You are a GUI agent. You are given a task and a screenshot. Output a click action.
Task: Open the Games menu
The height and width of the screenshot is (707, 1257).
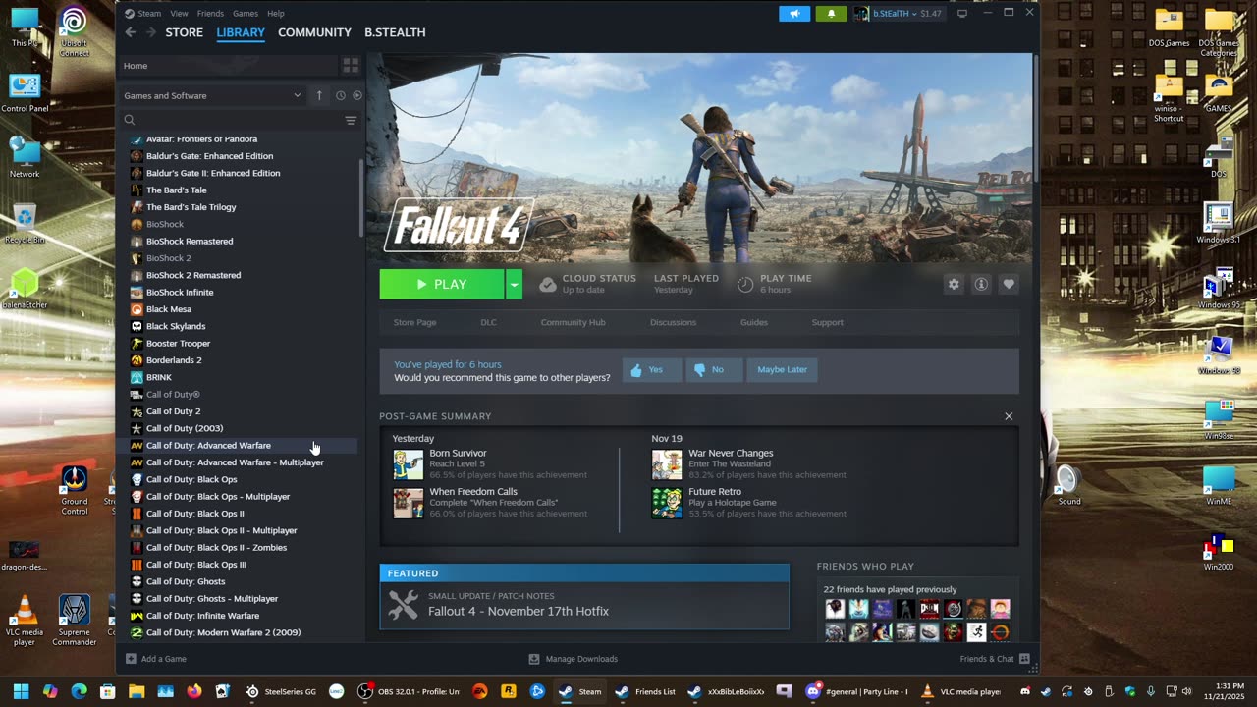pos(246,14)
